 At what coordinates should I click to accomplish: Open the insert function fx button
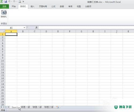coord(36,28)
